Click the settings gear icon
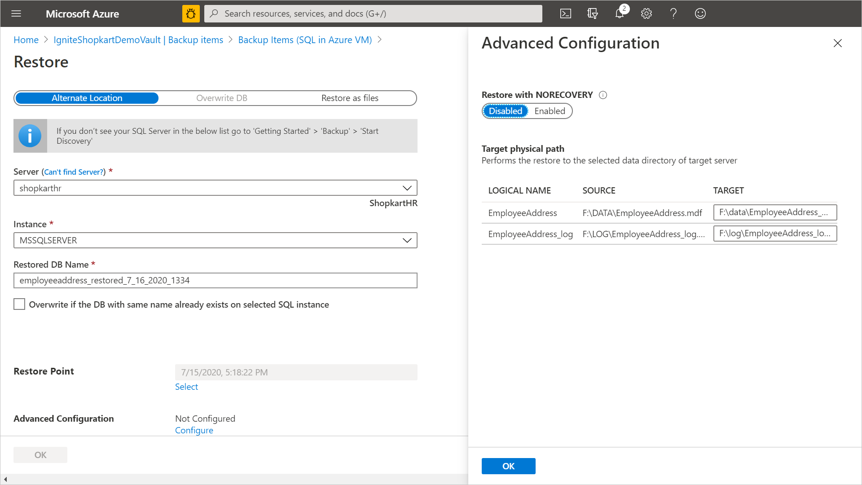This screenshot has height=485, width=862. point(646,13)
